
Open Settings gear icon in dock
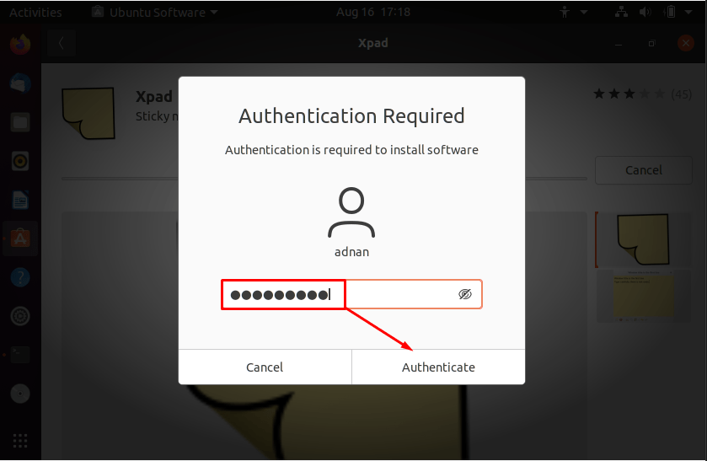click(20, 316)
